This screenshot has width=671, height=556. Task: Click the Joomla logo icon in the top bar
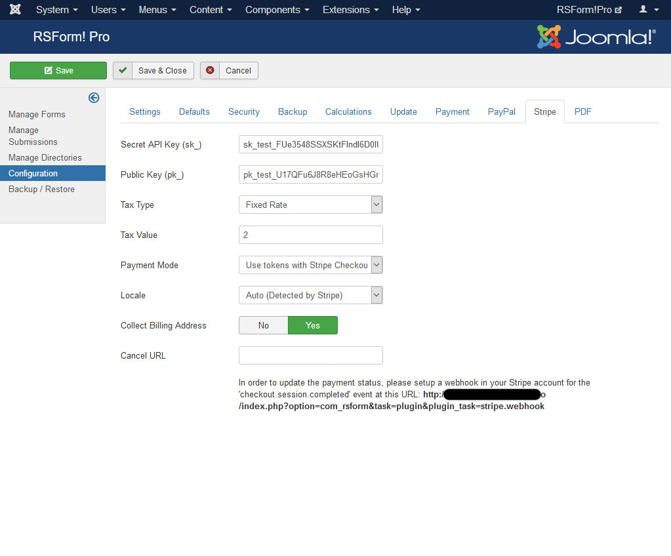(15, 9)
